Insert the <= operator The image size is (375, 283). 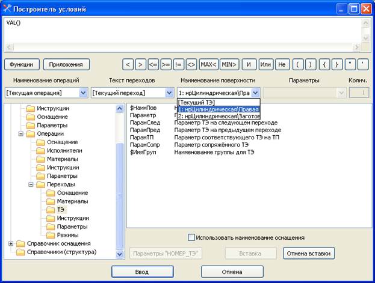[153, 64]
